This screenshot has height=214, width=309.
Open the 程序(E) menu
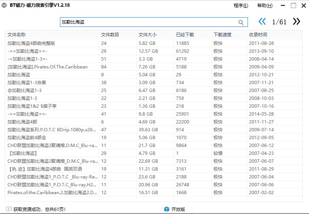(240, 6)
